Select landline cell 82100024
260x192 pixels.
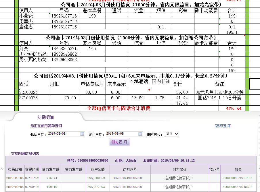[x=28, y=92]
